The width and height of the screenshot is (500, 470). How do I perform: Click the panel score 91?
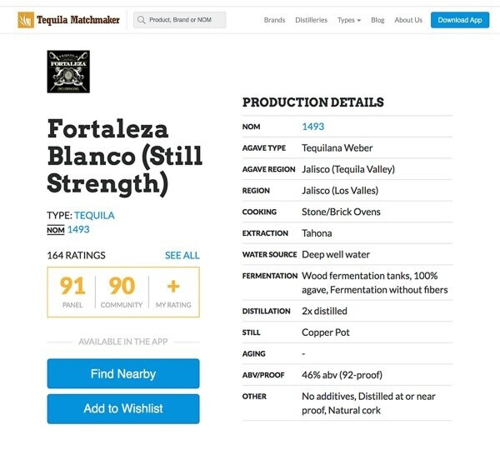click(x=72, y=287)
